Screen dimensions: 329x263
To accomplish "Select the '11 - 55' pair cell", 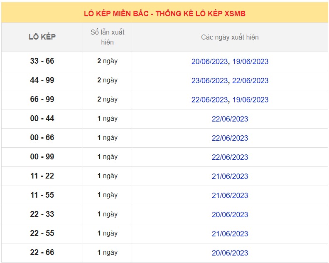I will (42, 195).
